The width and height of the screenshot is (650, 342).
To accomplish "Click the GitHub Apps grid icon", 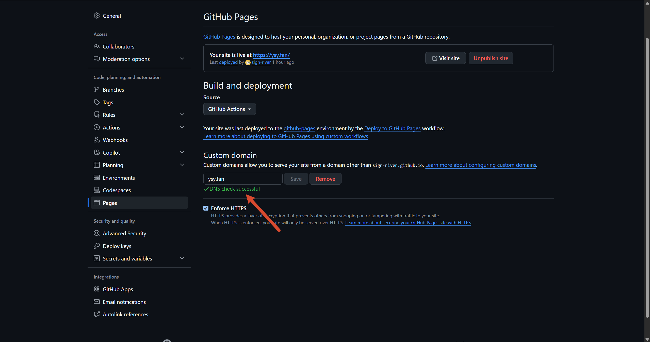I will pos(96,289).
